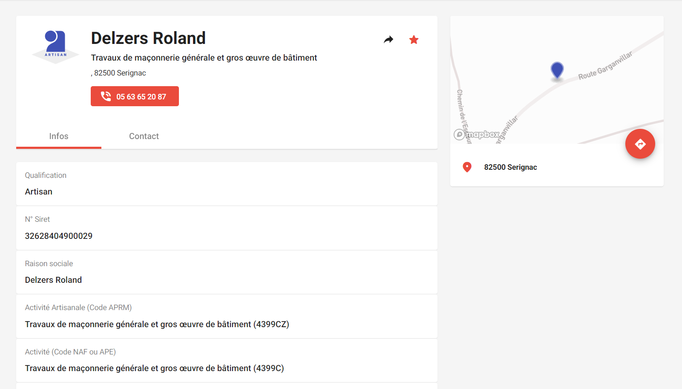
Task: Click the Artisan qualification value
Action: coord(39,192)
